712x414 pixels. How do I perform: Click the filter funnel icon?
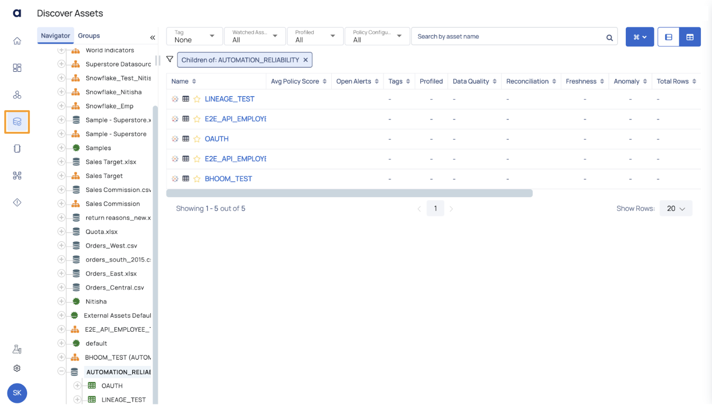tap(170, 59)
